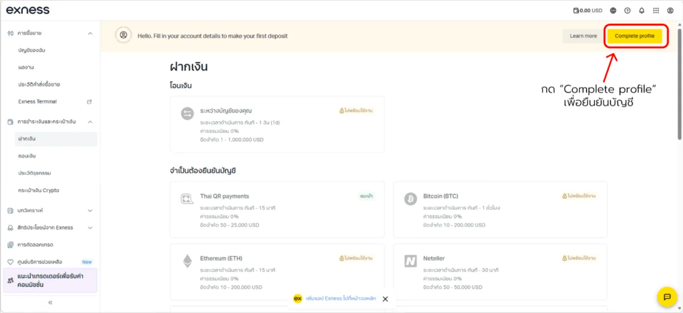
Task: Click the profile avatar icon in banner
Action: point(124,35)
